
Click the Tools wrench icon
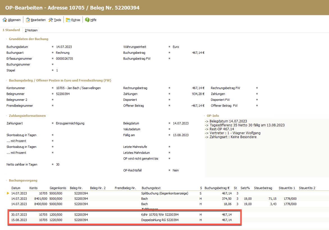(51, 20)
